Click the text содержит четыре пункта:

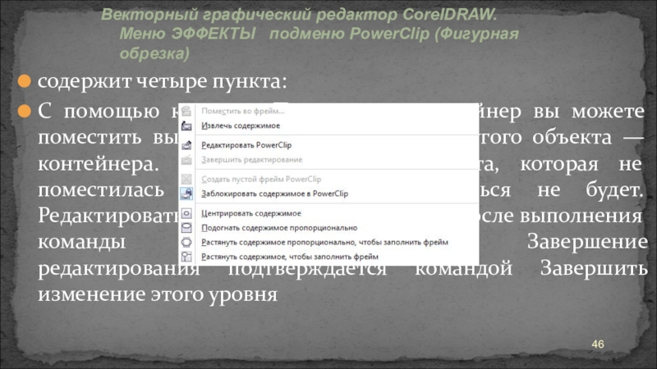(162, 81)
